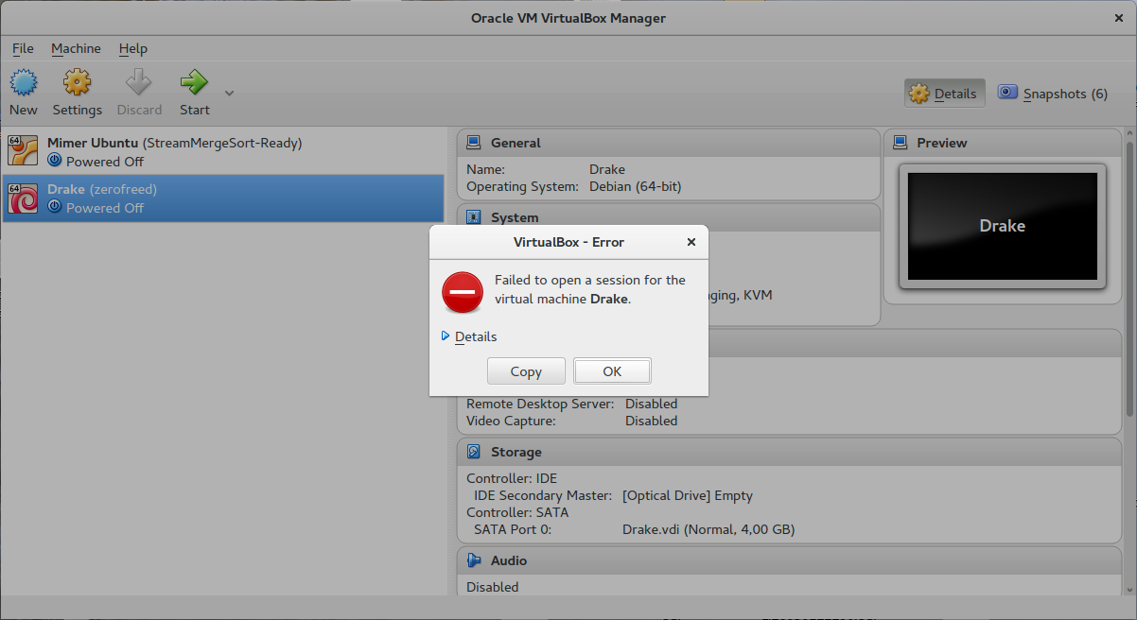Click the 'Controller: SATA' storage entry
This screenshot has height=620, width=1137.
coord(517,512)
